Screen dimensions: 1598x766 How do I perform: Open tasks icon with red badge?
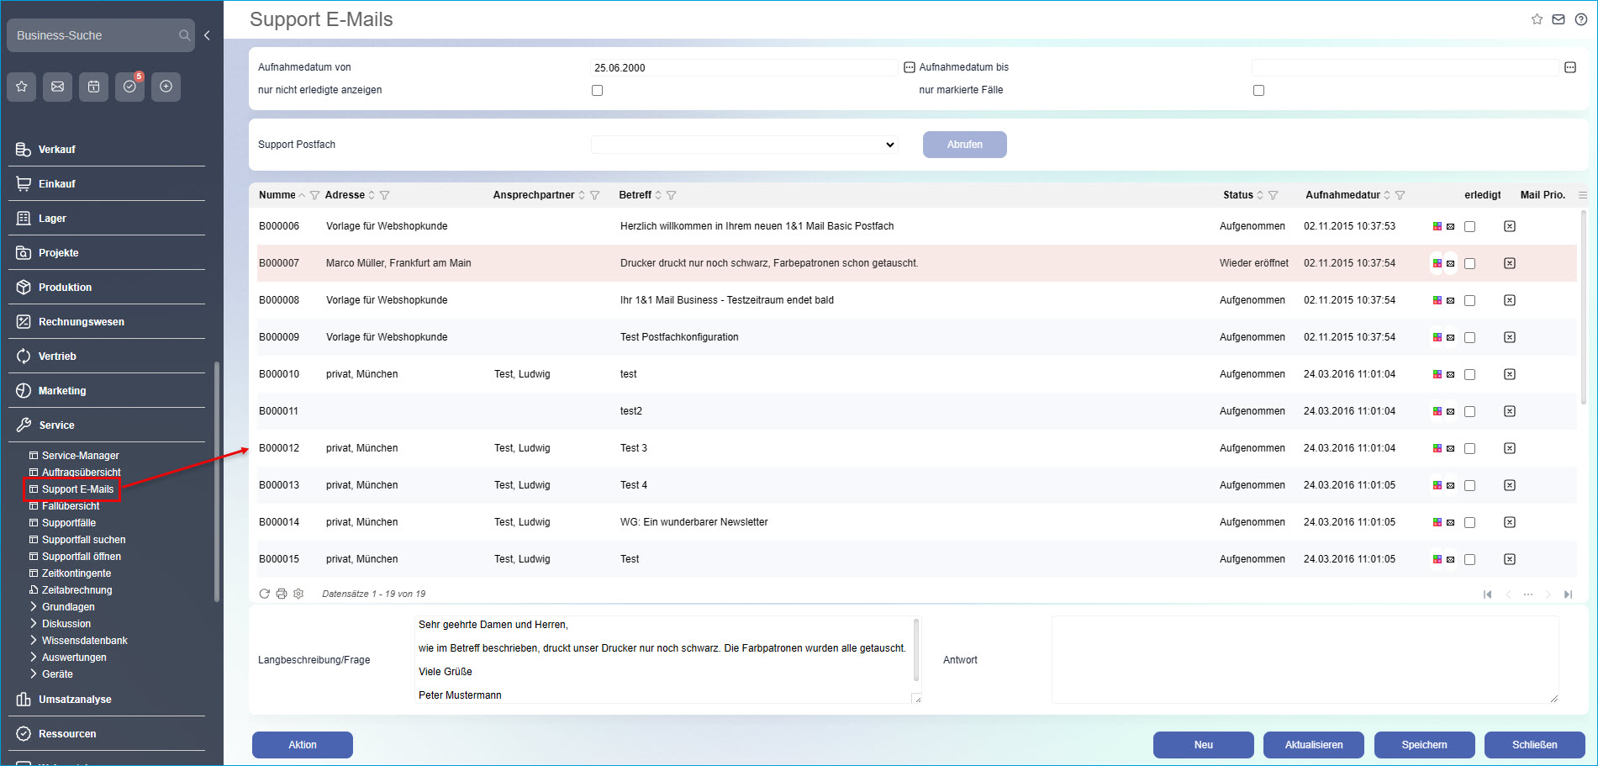click(x=129, y=87)
